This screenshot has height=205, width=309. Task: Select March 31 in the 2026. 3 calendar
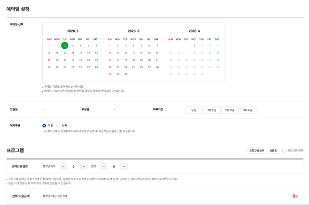pyautogui.click(x=125, y=74)
